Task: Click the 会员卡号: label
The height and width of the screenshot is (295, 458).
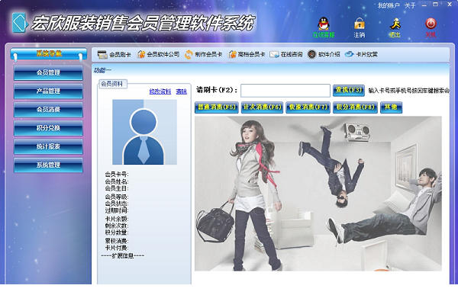Action: point(117,175)
